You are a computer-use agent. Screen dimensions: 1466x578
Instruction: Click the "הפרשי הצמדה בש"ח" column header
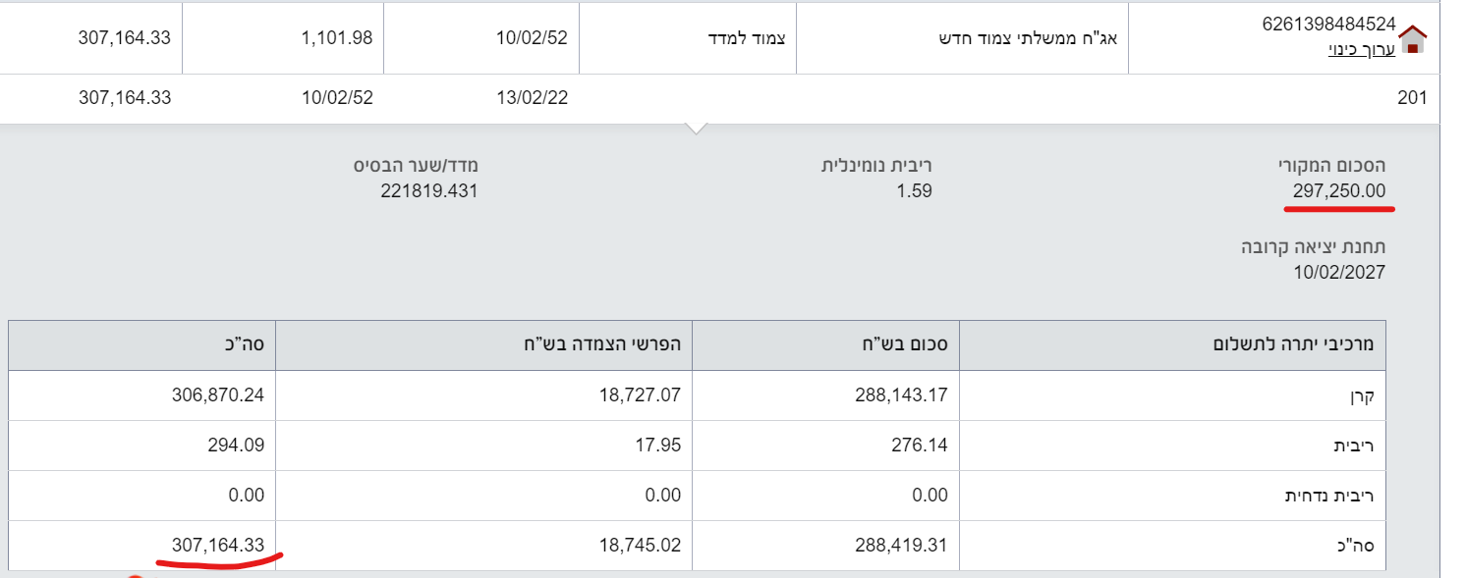pyautogui.click(x=601, y=344)
